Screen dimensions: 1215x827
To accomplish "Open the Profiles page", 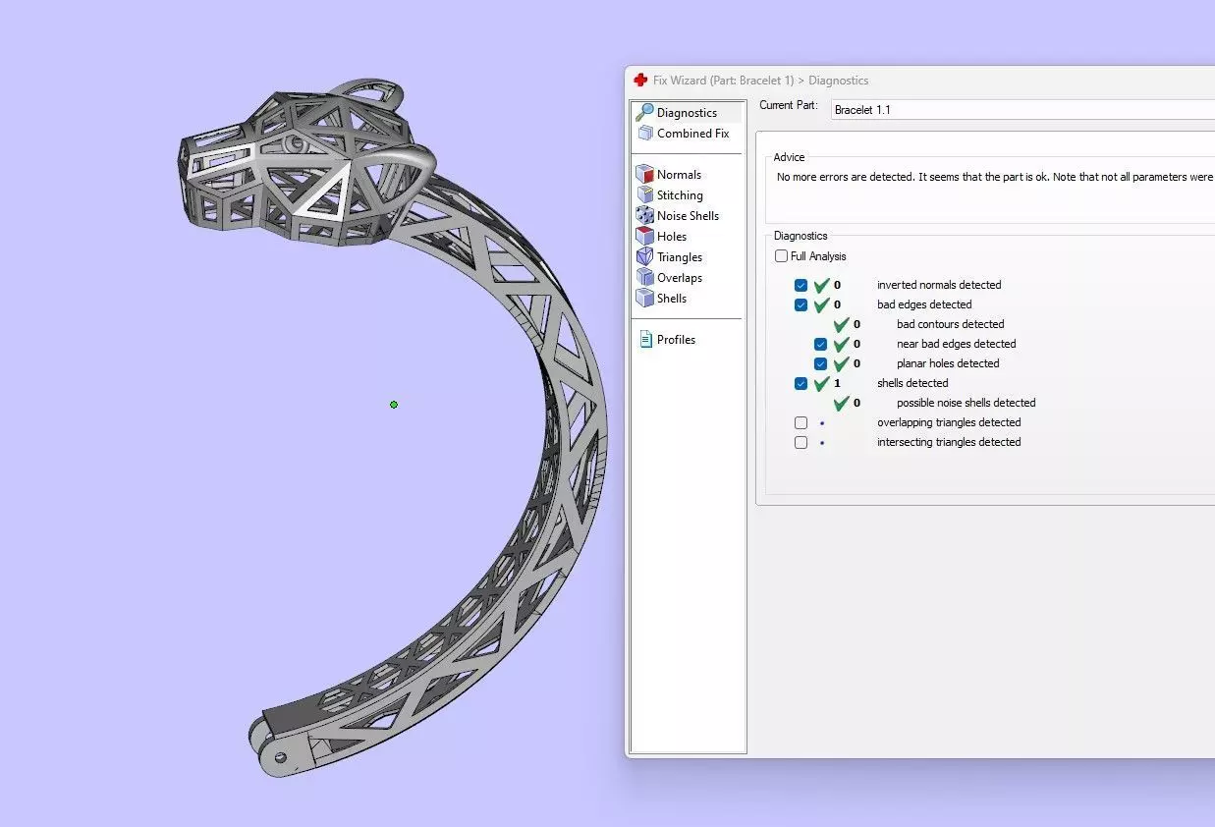I will pos(676,340).
